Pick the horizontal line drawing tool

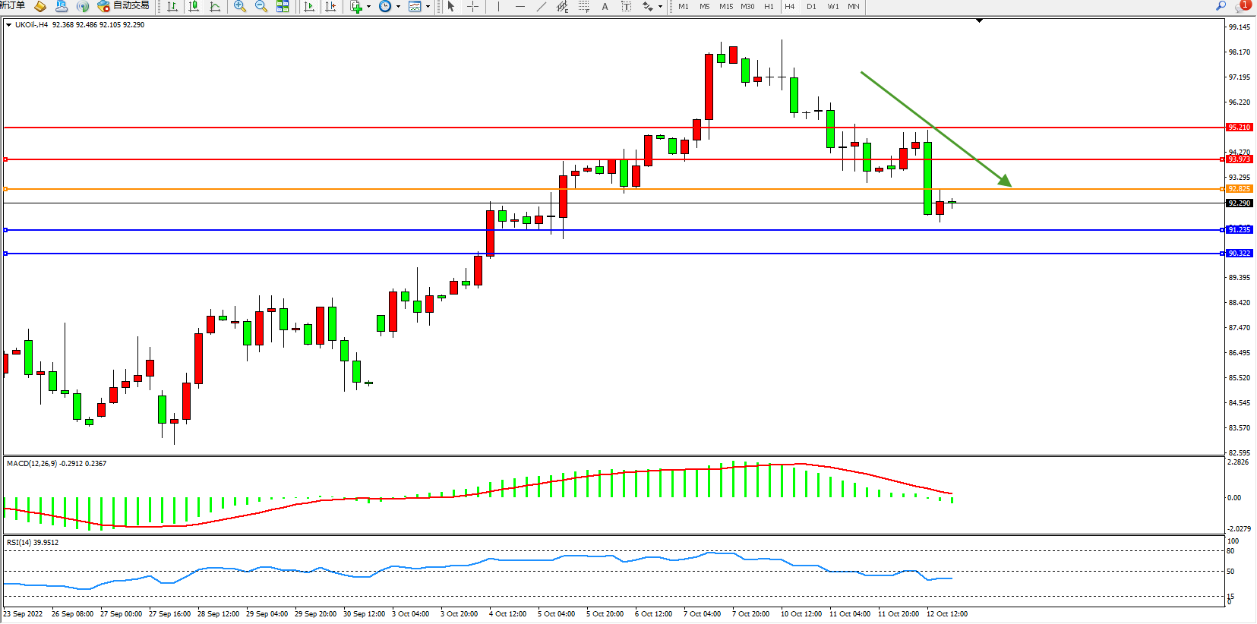[520, 7]
